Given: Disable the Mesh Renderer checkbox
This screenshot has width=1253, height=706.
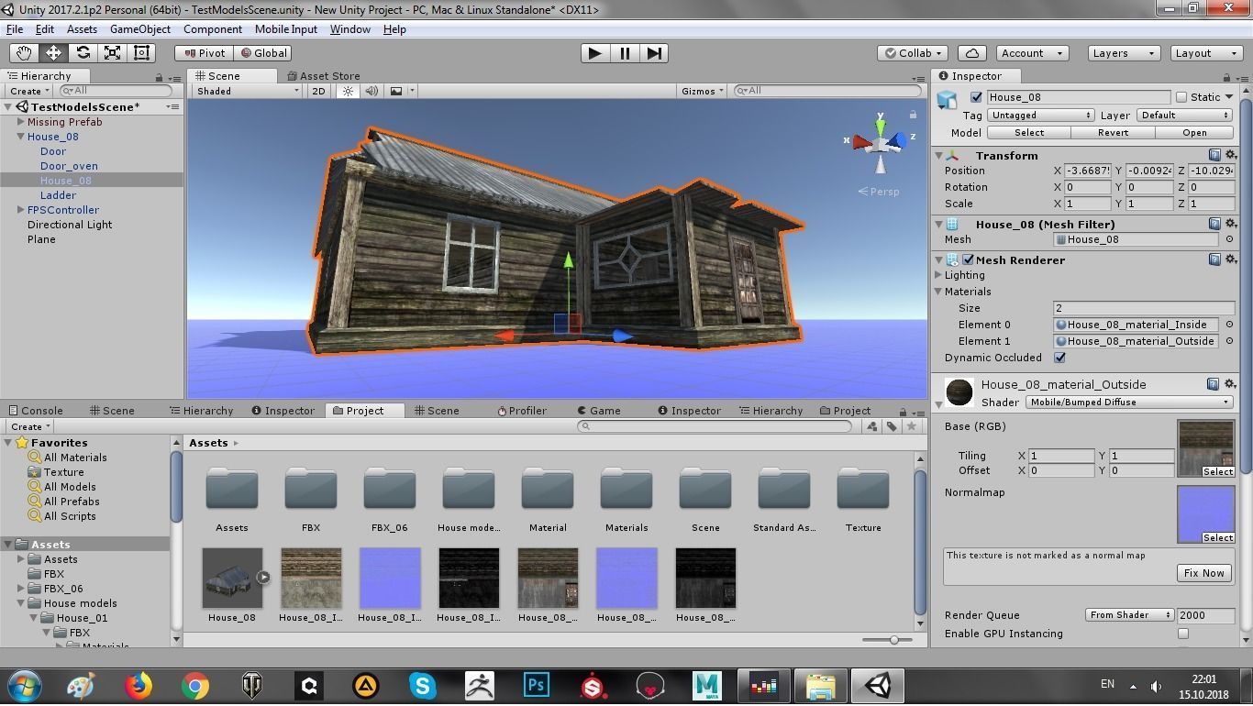Looking at the screenshot, I should coord(968,260).
